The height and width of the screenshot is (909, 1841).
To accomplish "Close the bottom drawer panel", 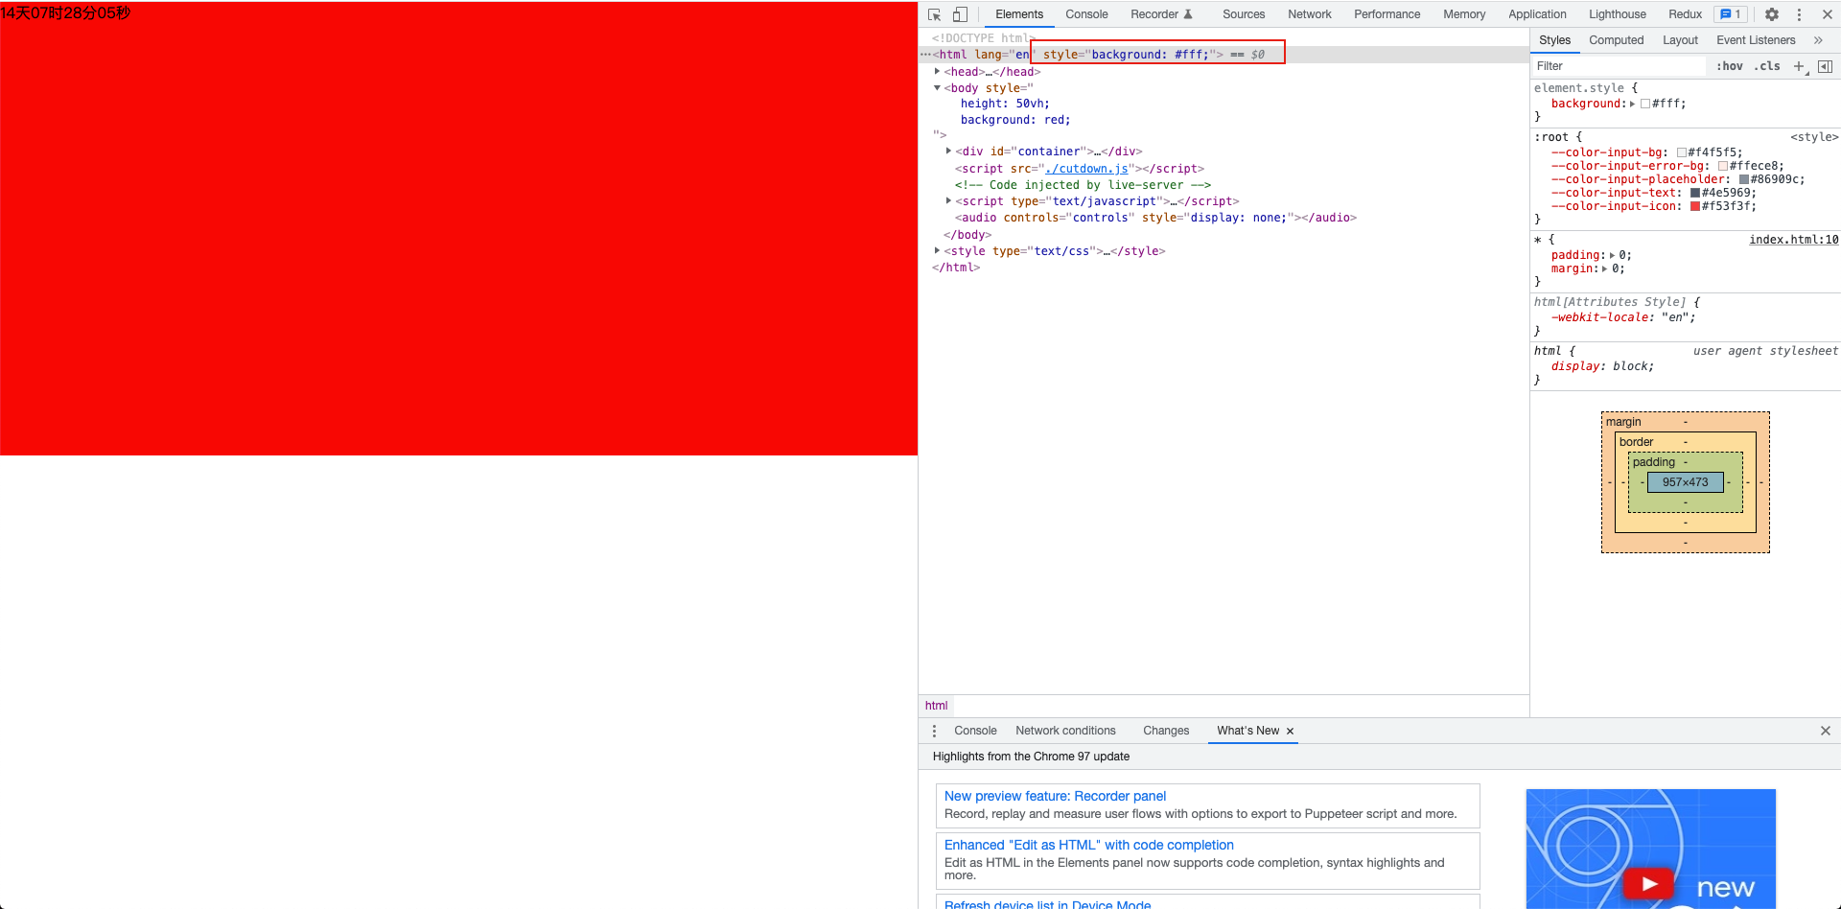I will 1826,731.
